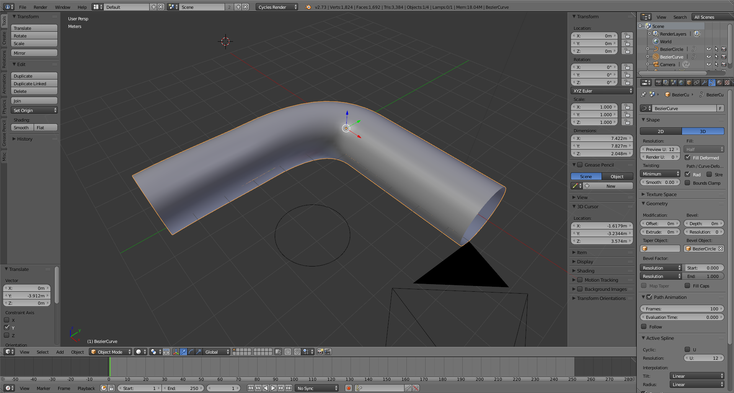
Task: Click the OpenGL render image camera icon
Action: 320,352
